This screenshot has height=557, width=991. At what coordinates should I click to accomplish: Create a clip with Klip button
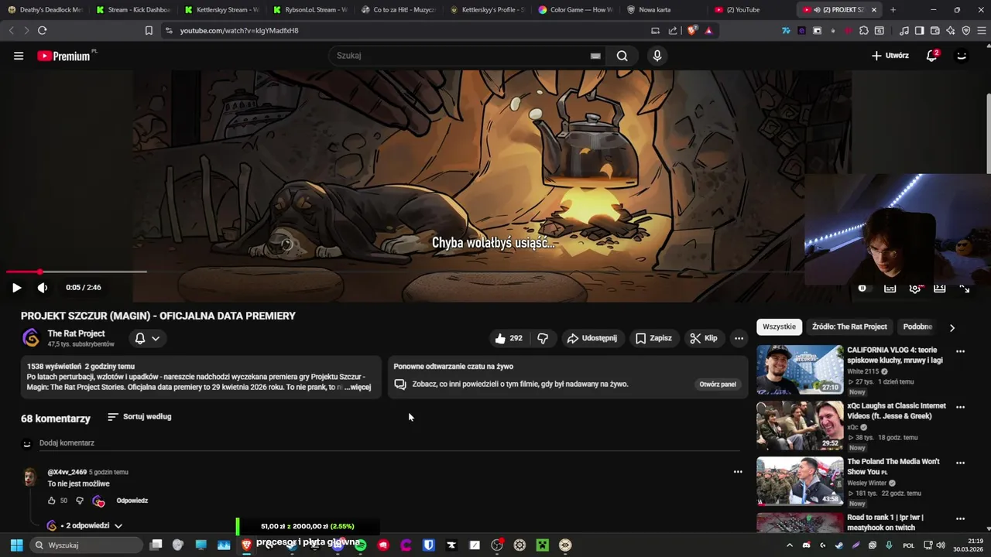pos(703,338)
